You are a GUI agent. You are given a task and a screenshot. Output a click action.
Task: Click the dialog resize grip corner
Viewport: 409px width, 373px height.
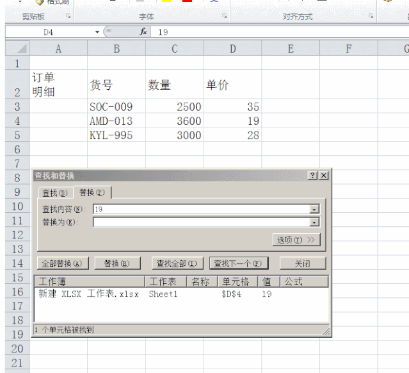(x=326, y=331)
